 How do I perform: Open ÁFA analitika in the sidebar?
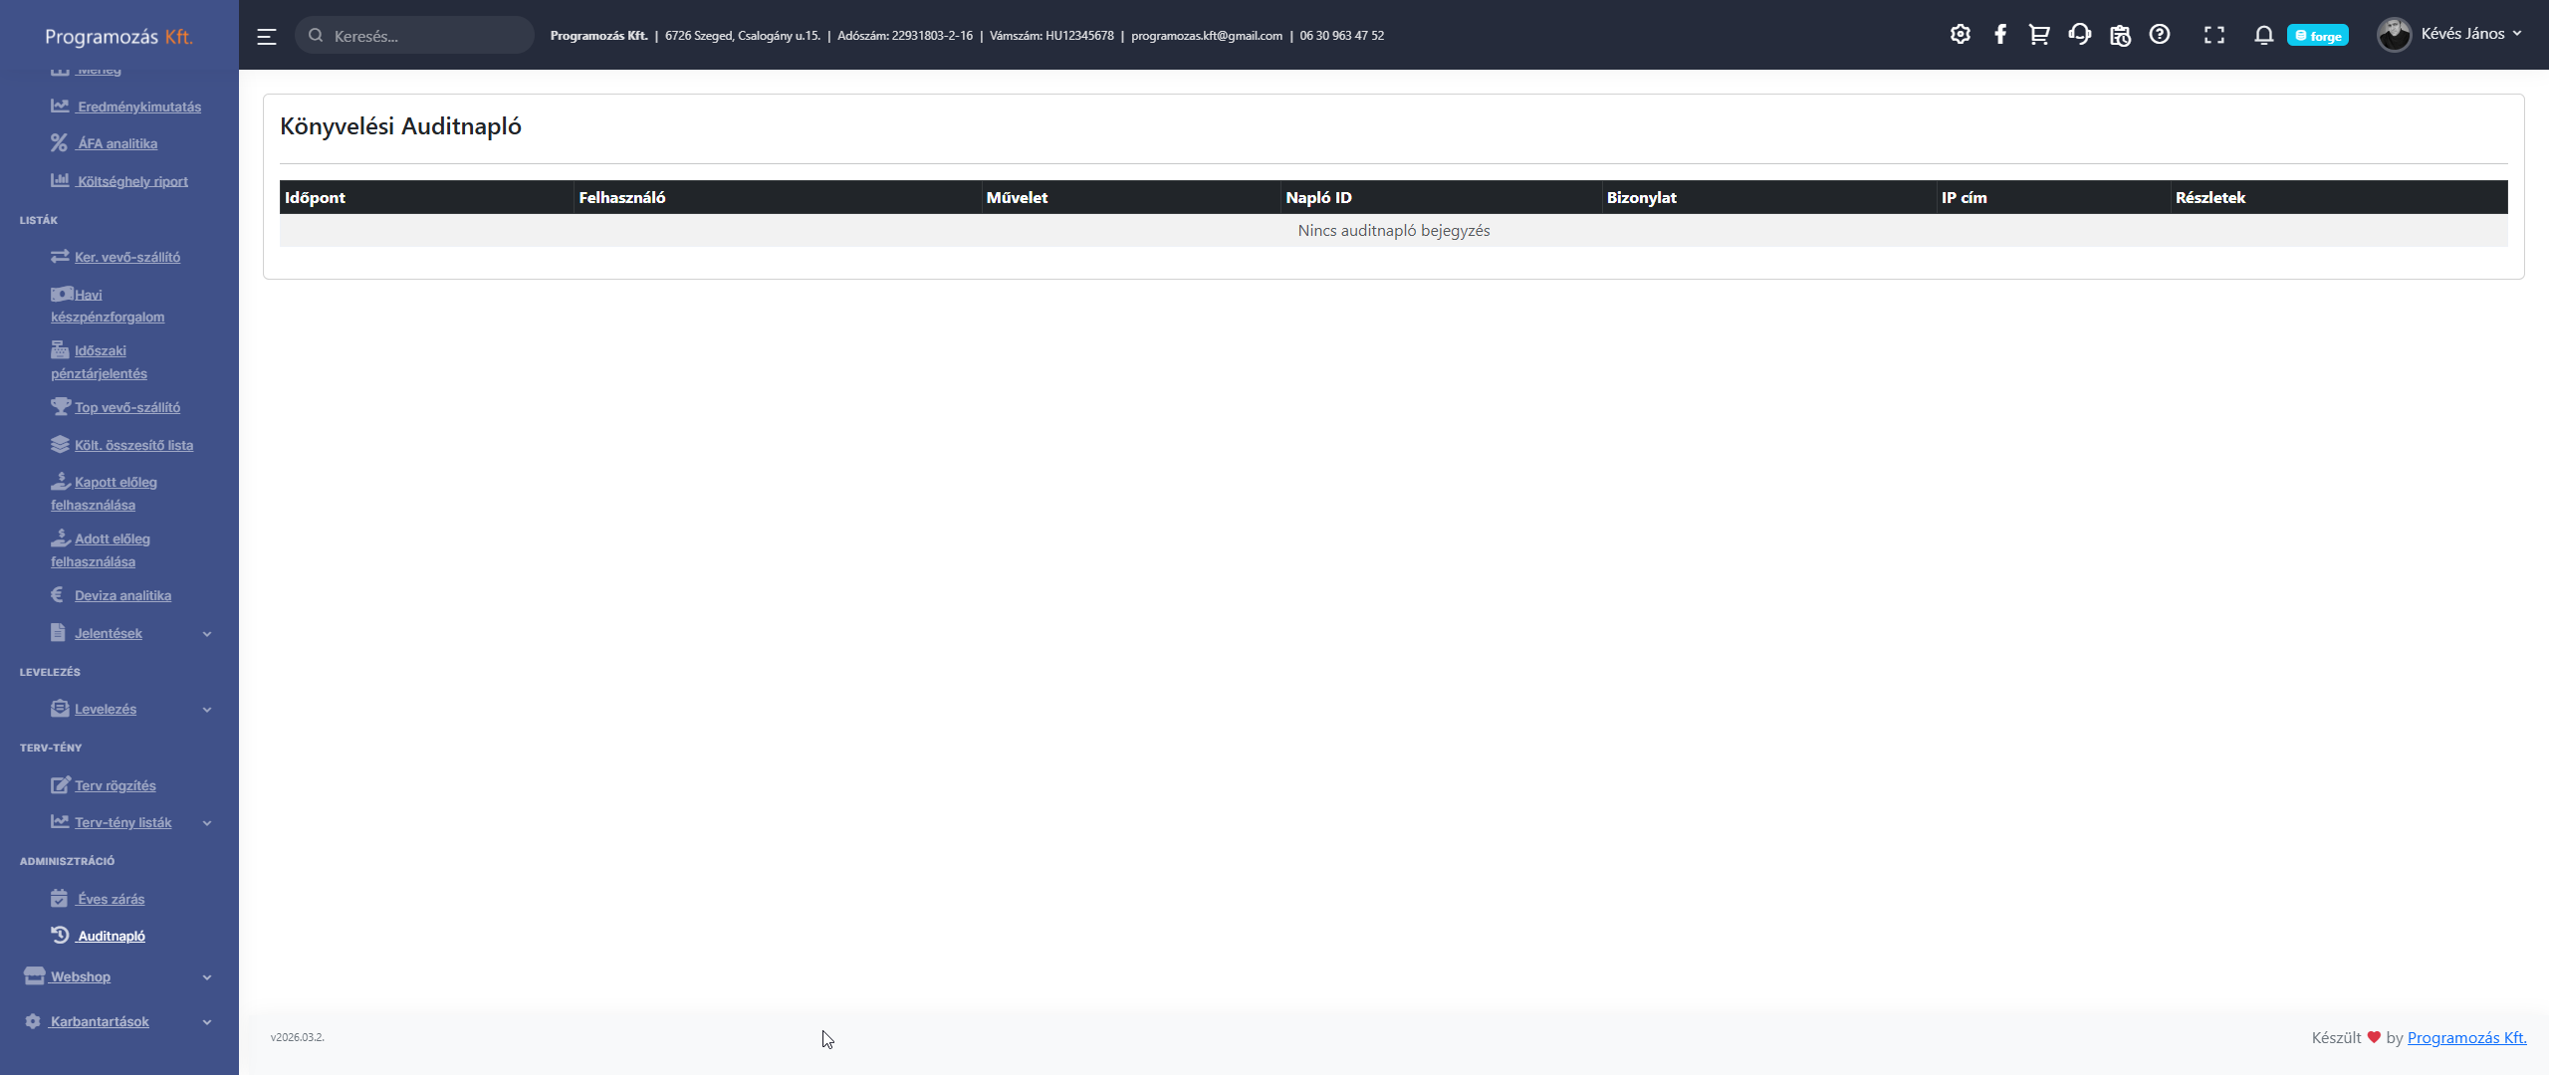coord(117,143)
